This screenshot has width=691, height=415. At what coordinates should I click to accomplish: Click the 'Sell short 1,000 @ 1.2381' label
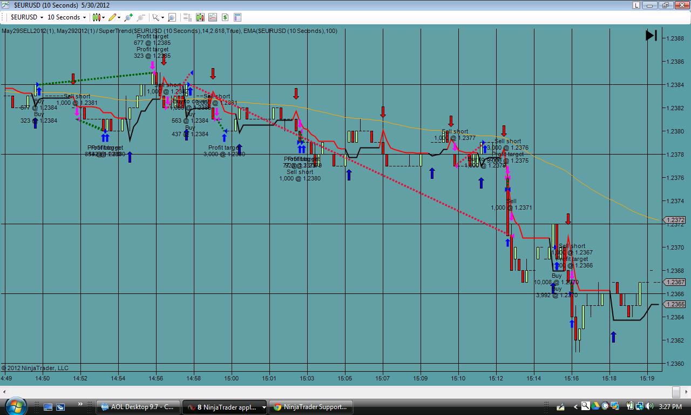77,99
